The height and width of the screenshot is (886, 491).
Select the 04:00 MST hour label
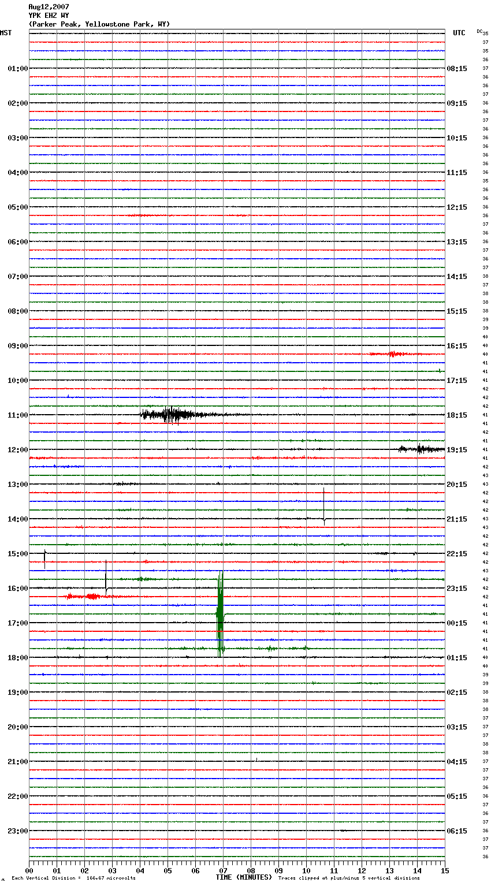(x=18, y=173)
